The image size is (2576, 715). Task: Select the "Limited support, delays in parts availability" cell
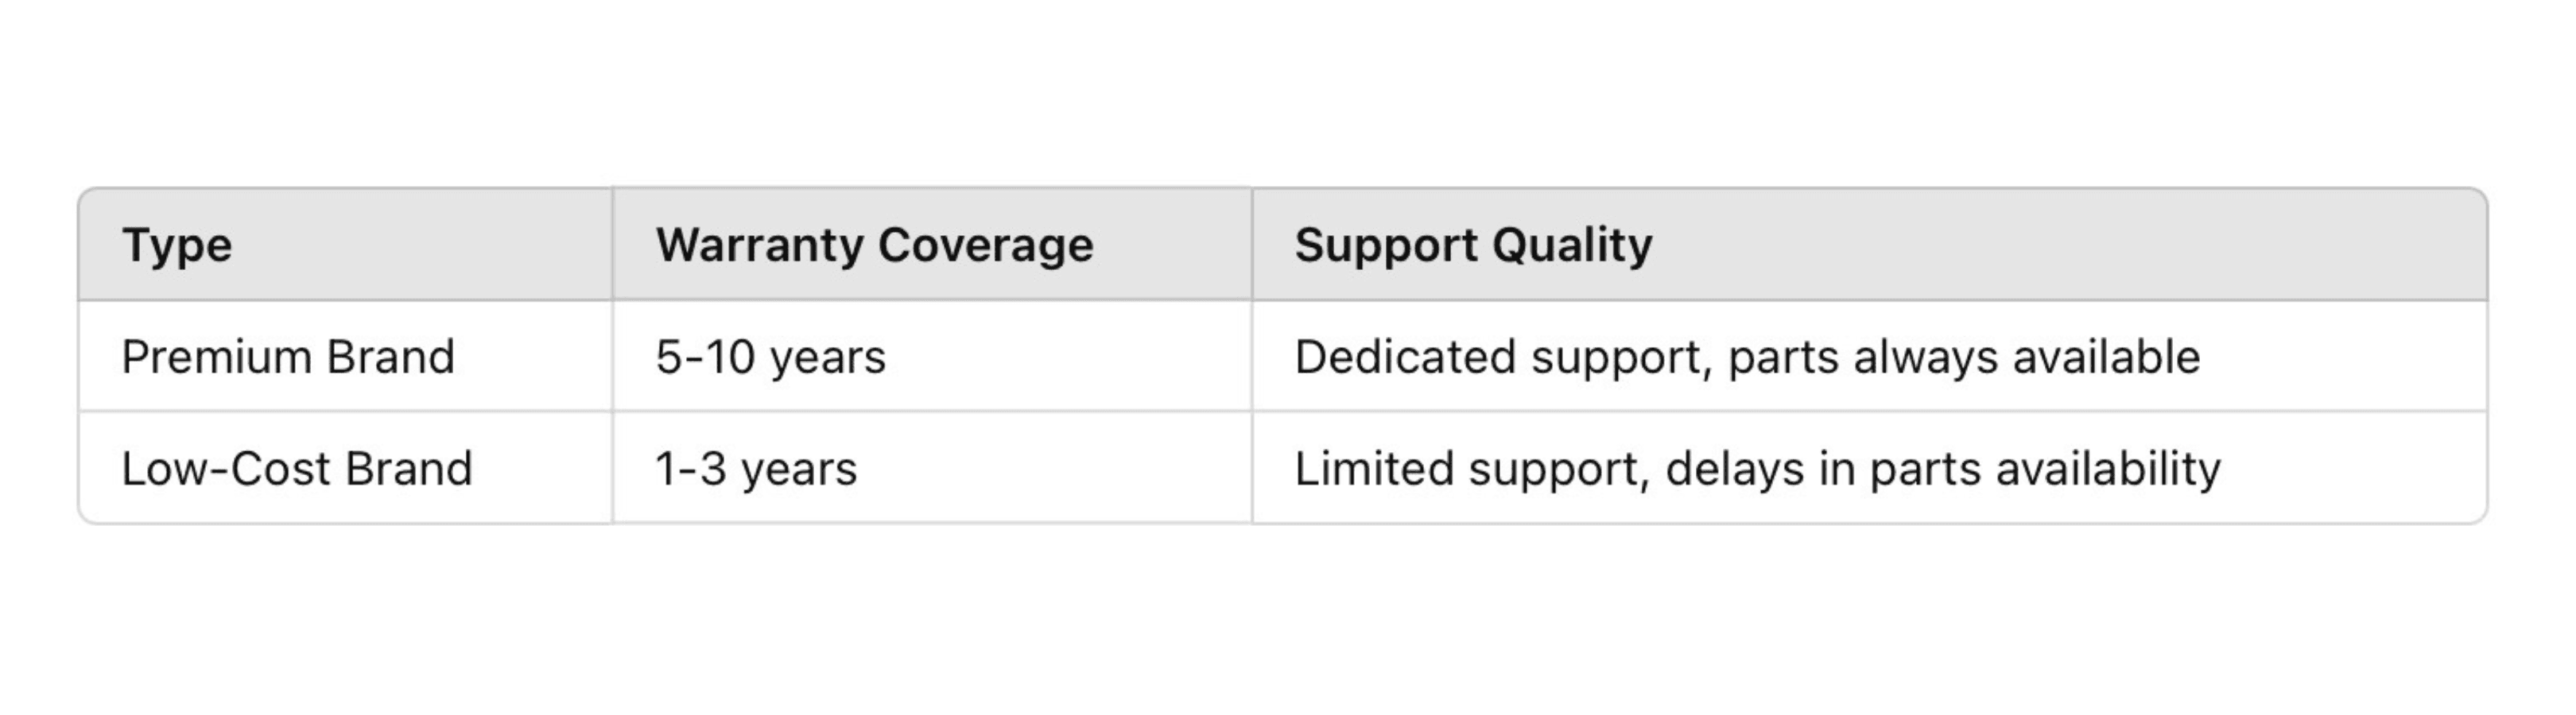click(1757, 469)
